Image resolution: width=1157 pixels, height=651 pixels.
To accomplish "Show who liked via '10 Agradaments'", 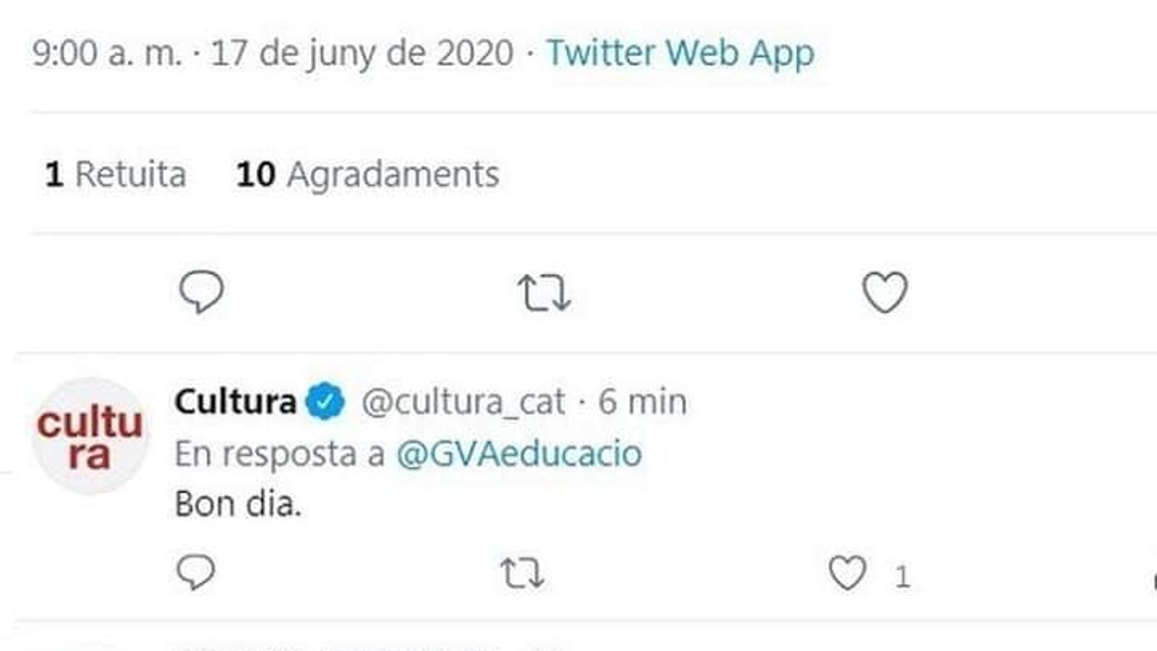I will tap(368, 174).
